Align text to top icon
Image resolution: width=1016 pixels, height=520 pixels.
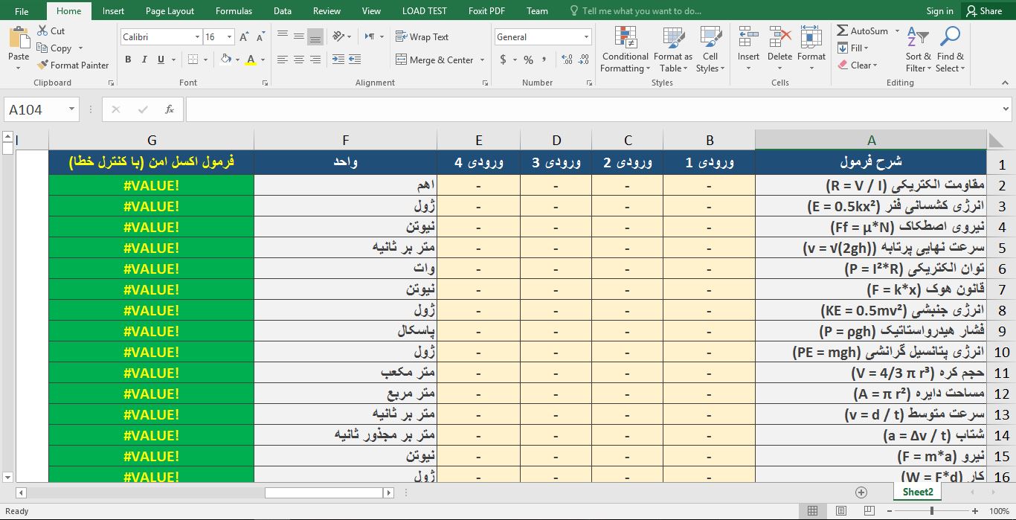pos(282,36)
